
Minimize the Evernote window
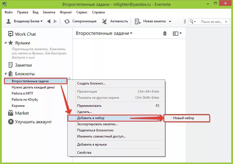point(208,4)
